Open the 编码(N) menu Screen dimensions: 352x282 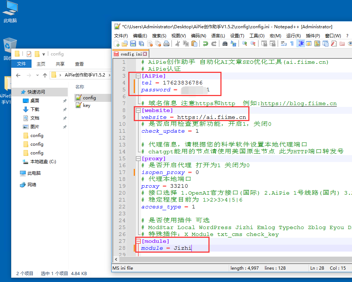[x=198, y=36]
